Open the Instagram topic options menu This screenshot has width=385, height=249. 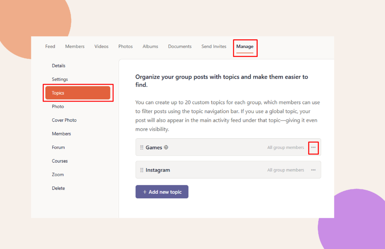pos(313,170)
